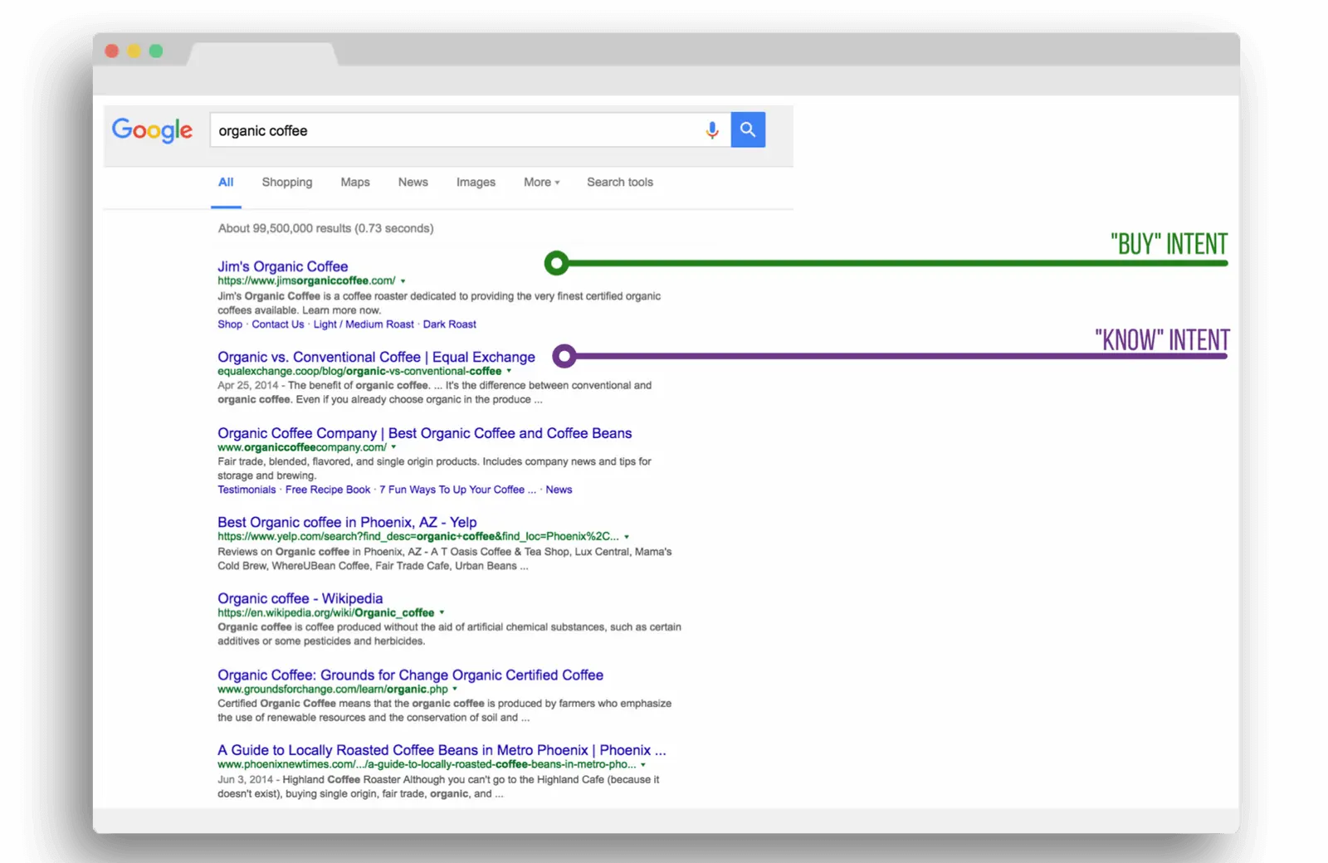Image resolution: width=1328 pixels, height=863 pixels.
Task: Expand arrow next to equalexchange.coop URL
Action: [509, 372]
